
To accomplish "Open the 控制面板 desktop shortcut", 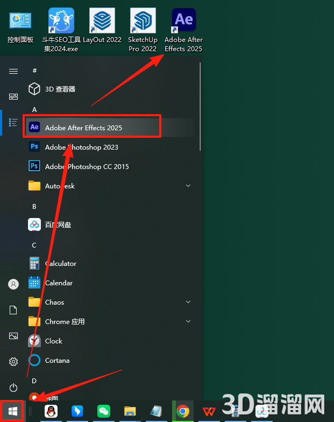I will (20, 27).
